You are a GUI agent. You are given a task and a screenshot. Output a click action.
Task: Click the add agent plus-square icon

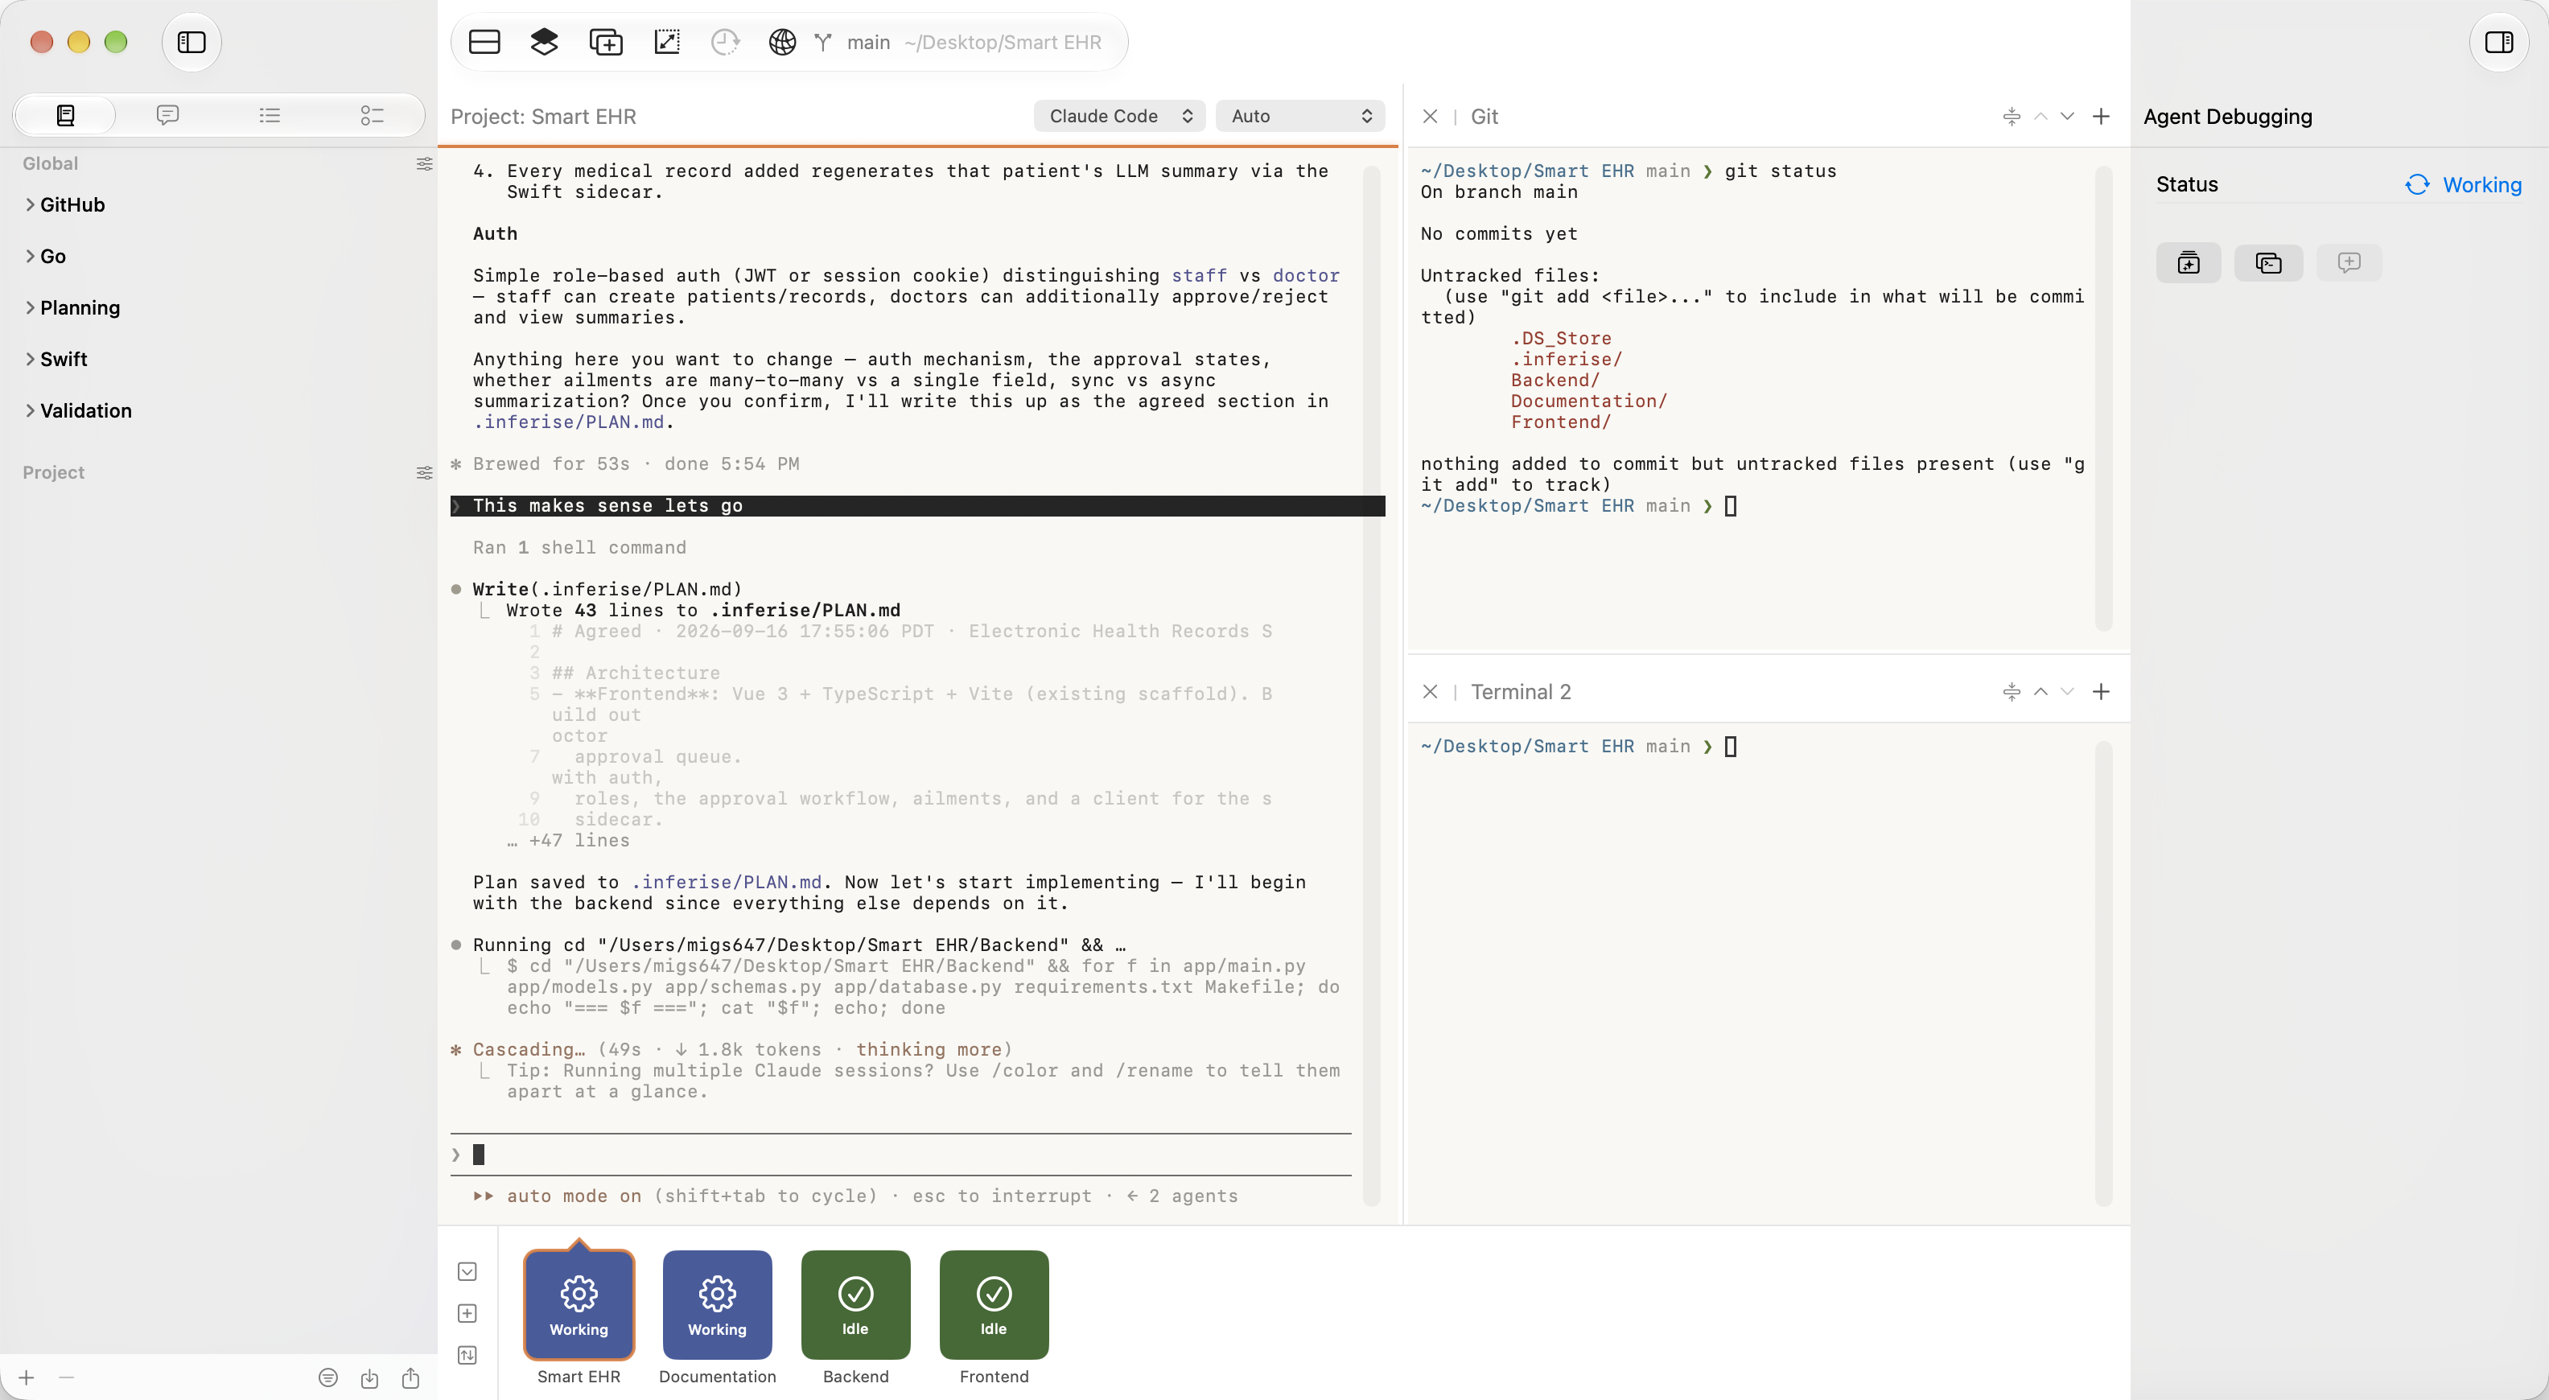click(x=468, y=1314)
